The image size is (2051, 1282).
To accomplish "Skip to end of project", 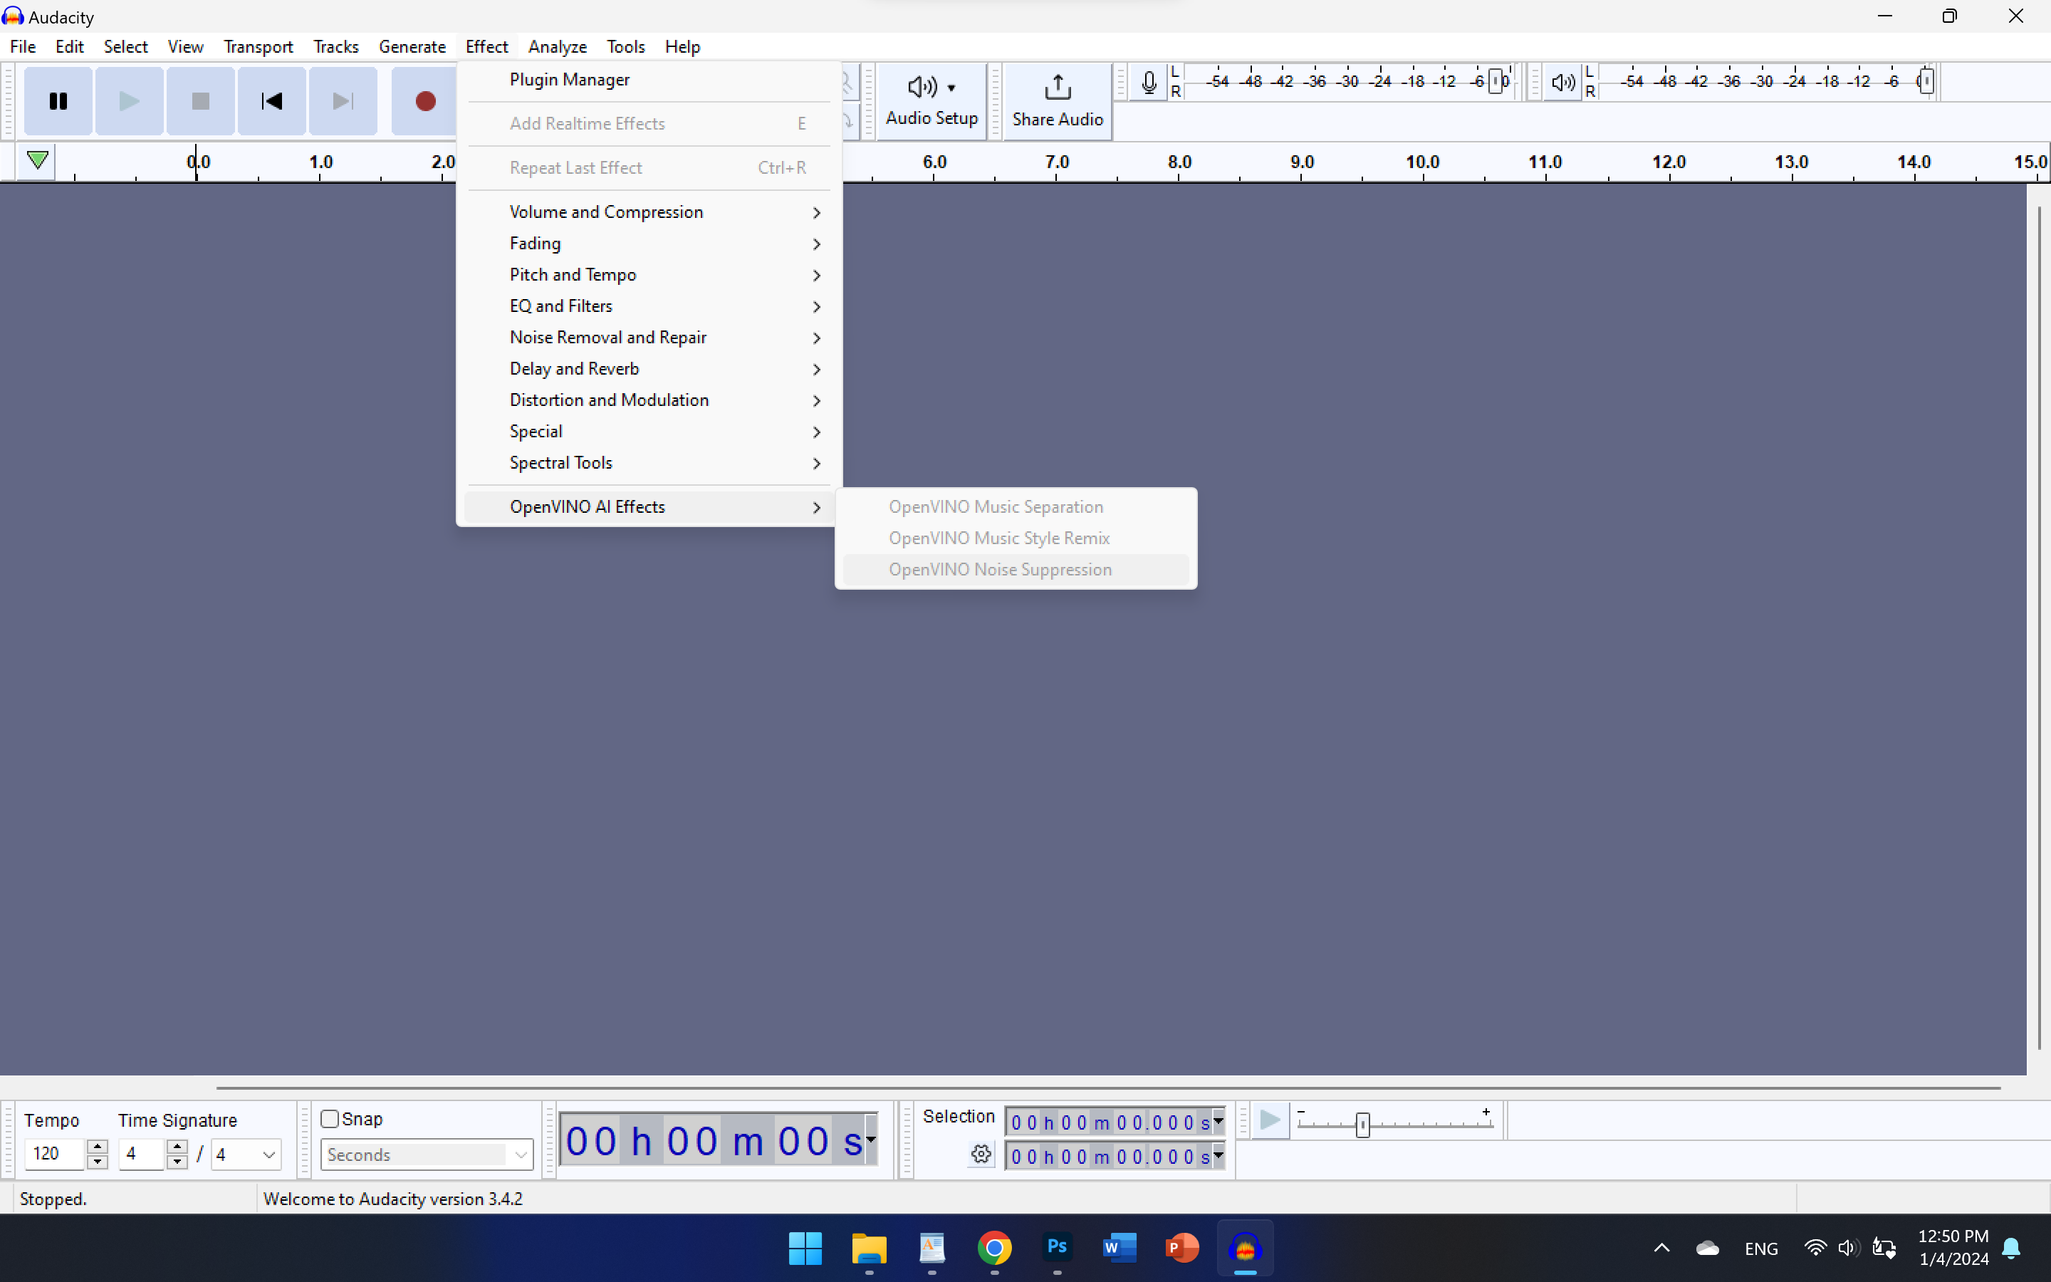I will click(x=343, y=101).
